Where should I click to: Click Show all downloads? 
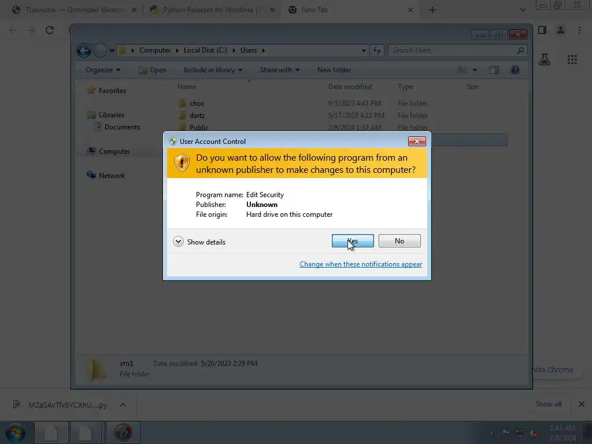coord(548,404)
